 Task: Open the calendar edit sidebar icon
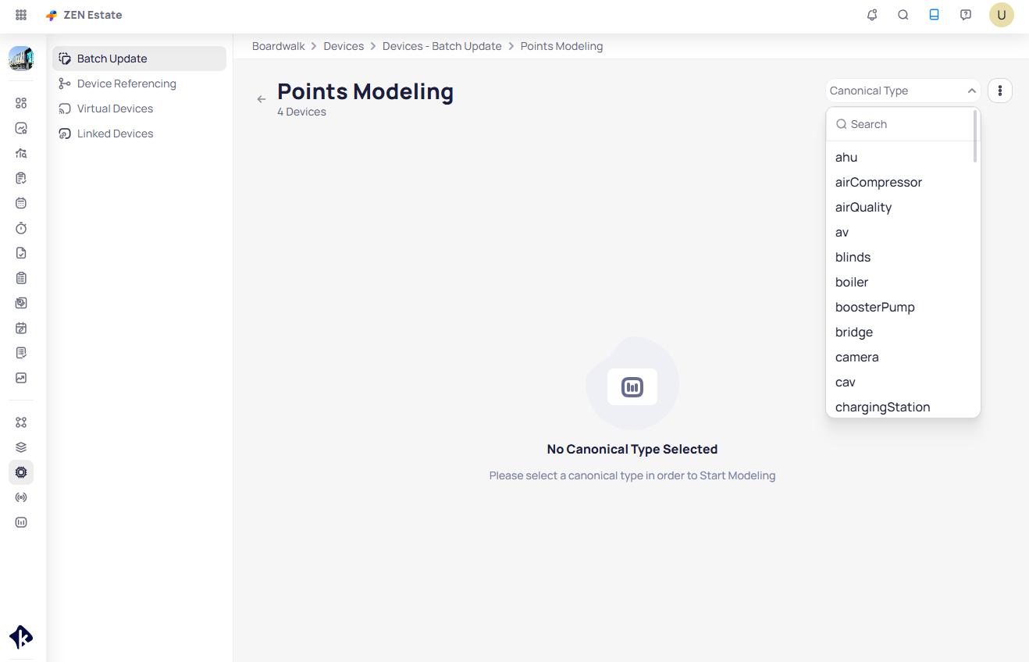click(x=21, y=328)
